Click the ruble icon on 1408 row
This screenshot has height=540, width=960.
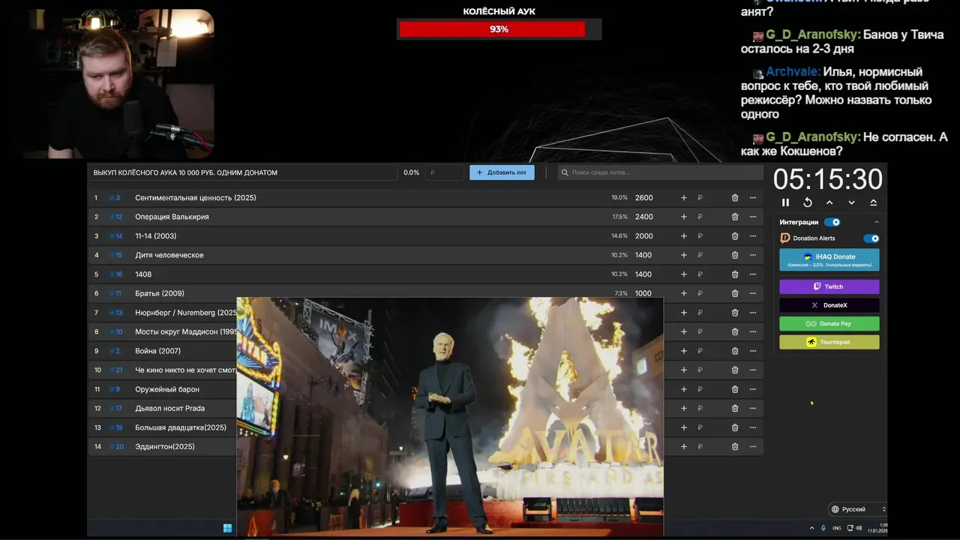(700, 274)
